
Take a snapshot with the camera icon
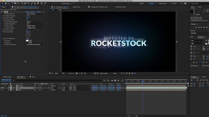pyautogui.click(x=77, y=73)
